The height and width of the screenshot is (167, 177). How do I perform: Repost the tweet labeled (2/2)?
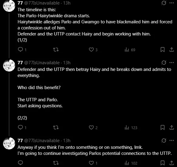[x=56, y=128]
